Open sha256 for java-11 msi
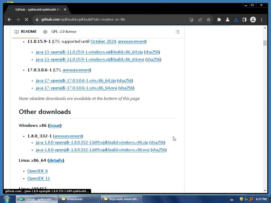 click(153, 59)
